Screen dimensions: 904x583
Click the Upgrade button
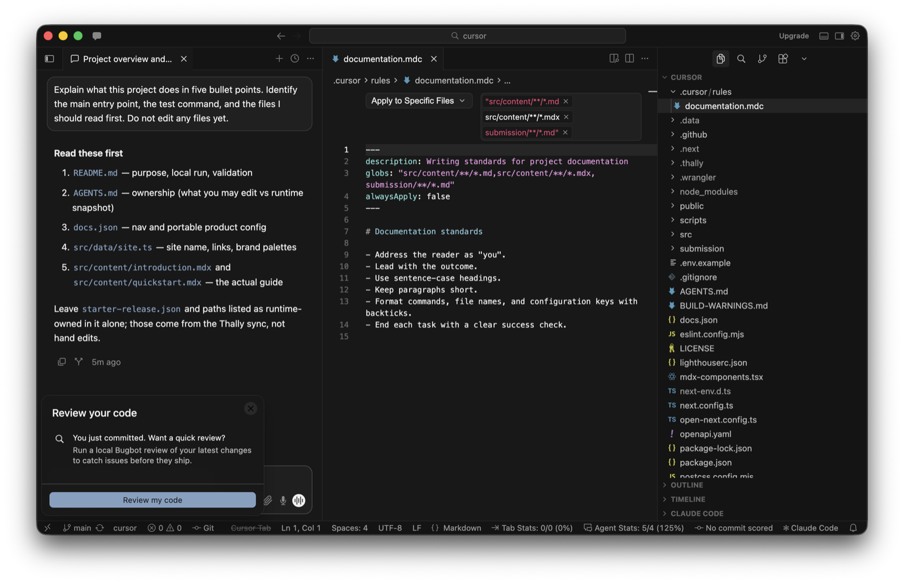794,36
